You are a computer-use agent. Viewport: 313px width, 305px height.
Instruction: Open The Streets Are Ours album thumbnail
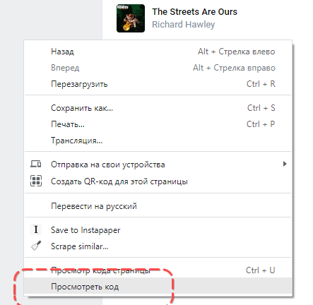pos(131,18)
